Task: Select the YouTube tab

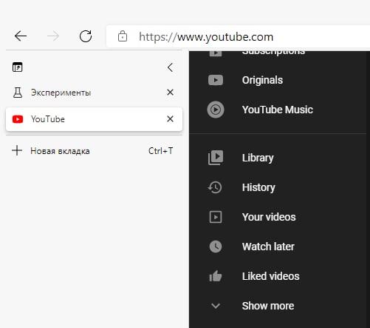Action: point(94,119)
